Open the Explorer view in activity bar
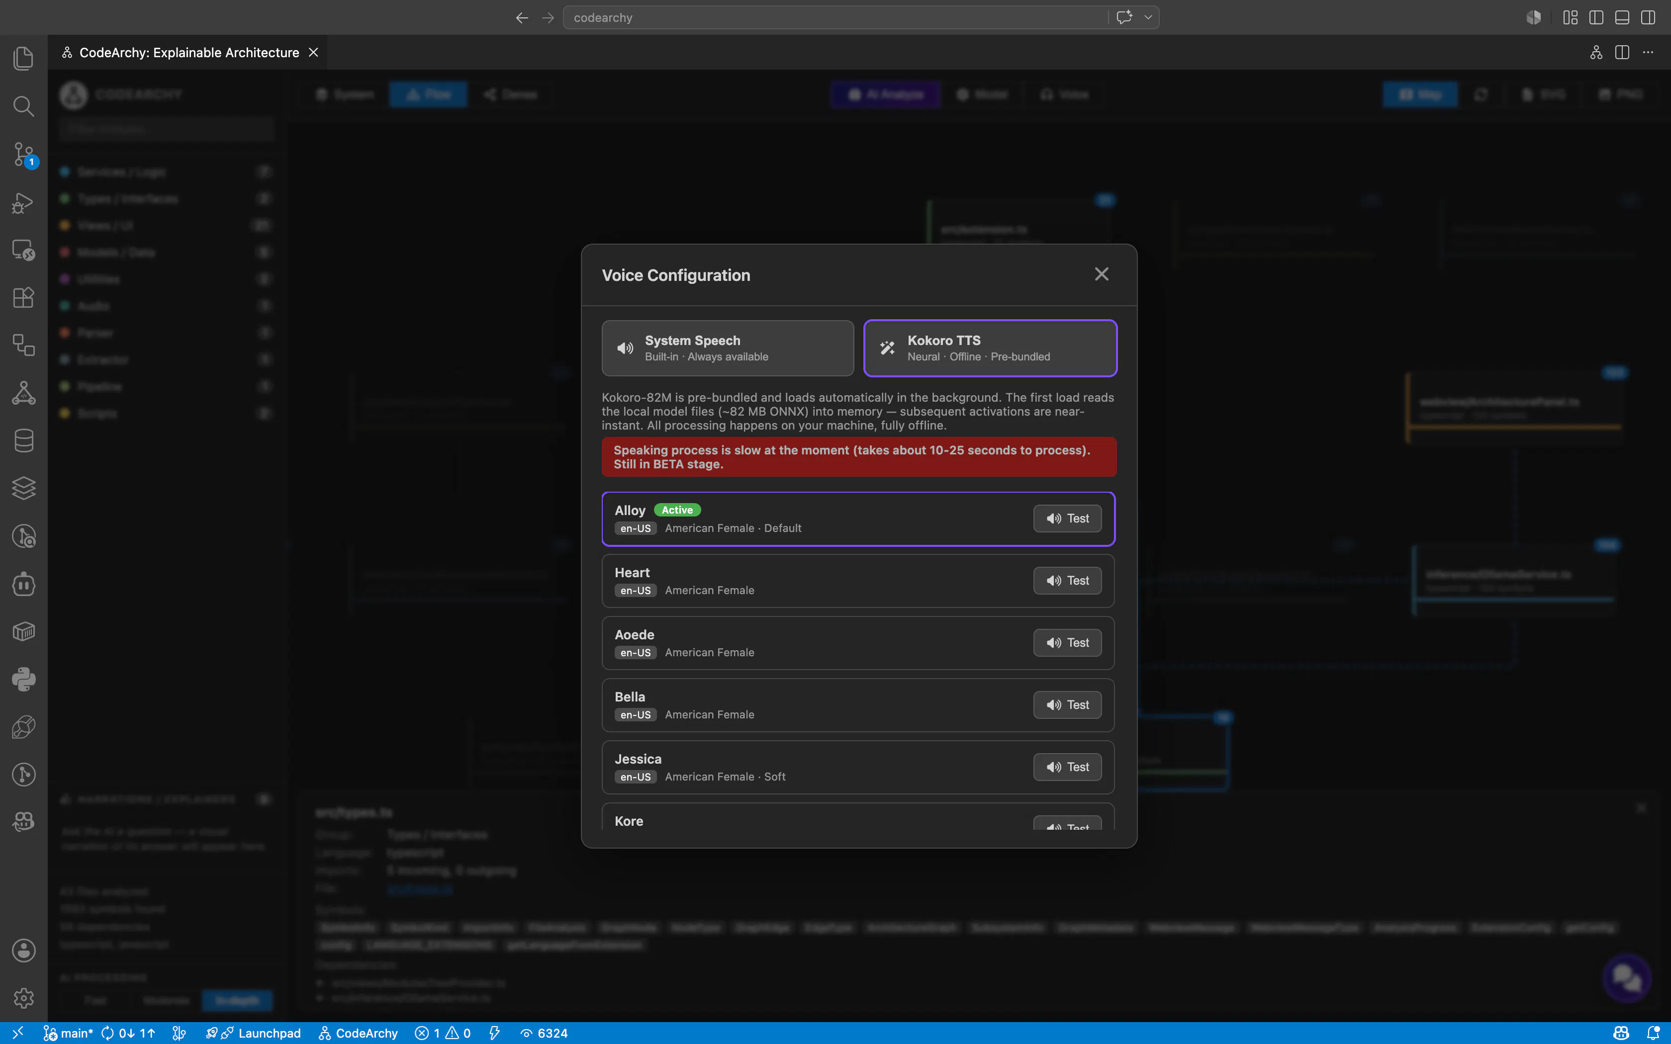Viewport: 1671px width, 1044px height. [23, 58]
